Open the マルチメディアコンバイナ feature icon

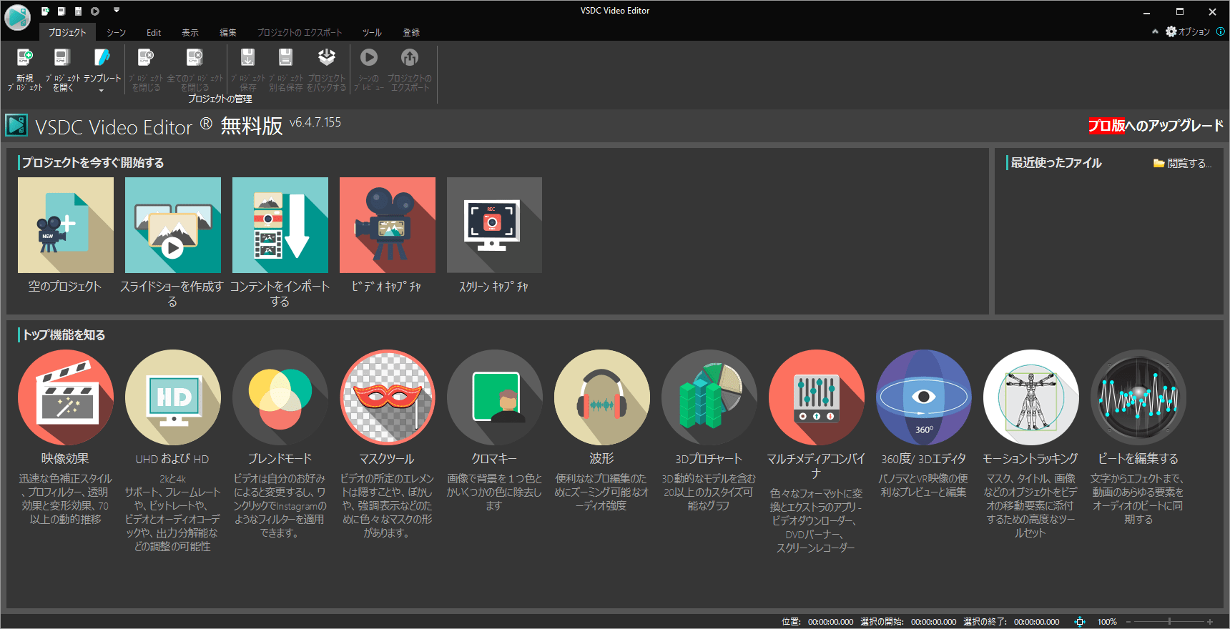click(817, 397)
